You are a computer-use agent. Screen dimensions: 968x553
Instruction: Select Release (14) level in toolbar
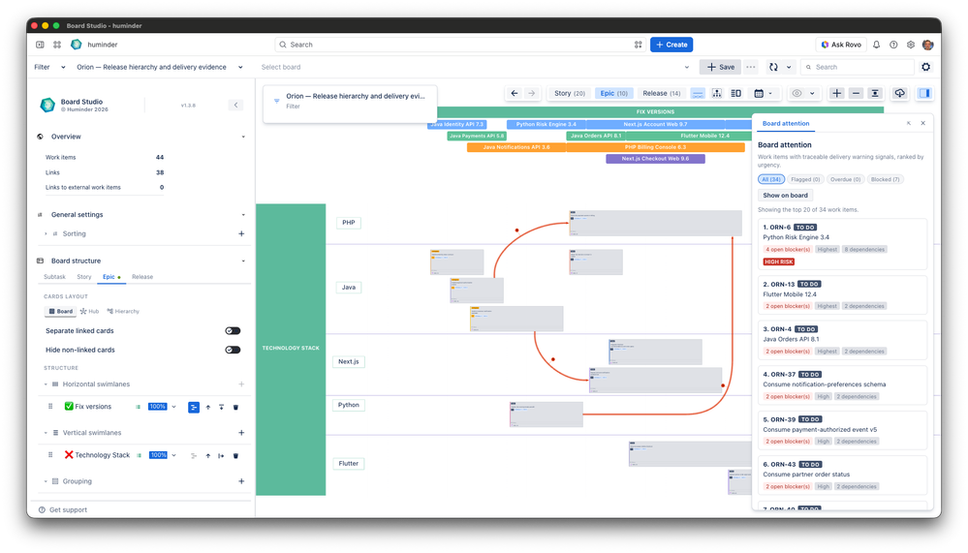click(661, 93)
